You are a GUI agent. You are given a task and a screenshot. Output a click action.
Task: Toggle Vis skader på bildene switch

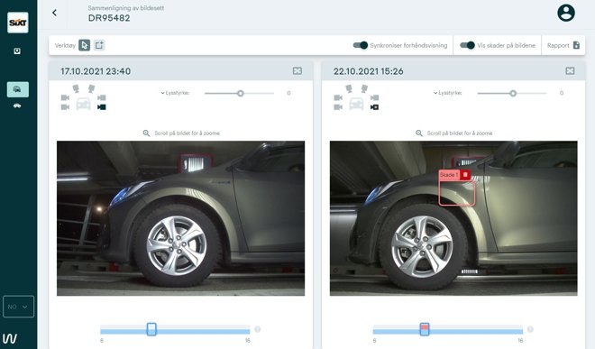(467, 45)
